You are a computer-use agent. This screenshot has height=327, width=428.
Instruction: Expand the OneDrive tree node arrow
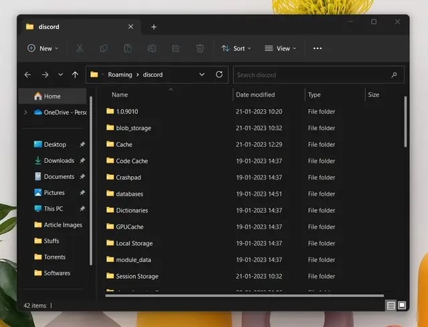[x=25, y=112]
